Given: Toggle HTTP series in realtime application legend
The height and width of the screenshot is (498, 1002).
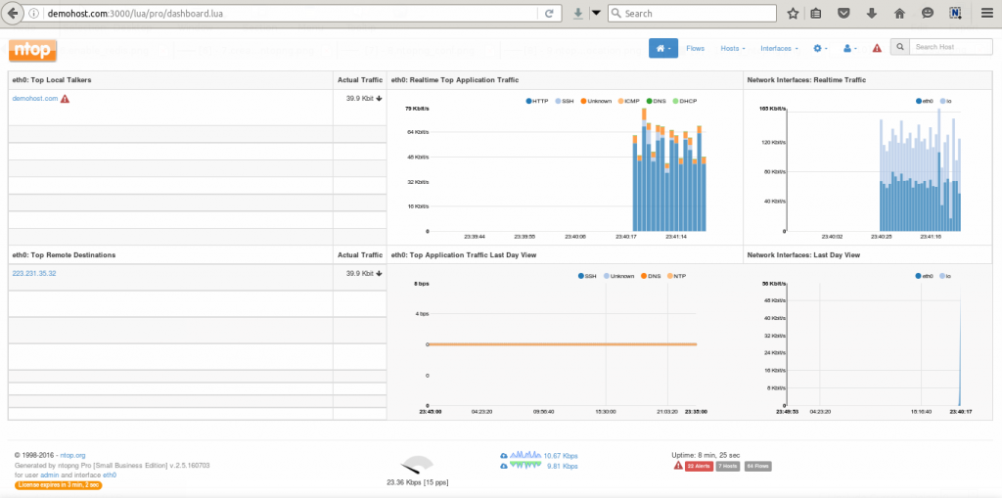Looking at the screenshot, I should (x=539, y=101).
